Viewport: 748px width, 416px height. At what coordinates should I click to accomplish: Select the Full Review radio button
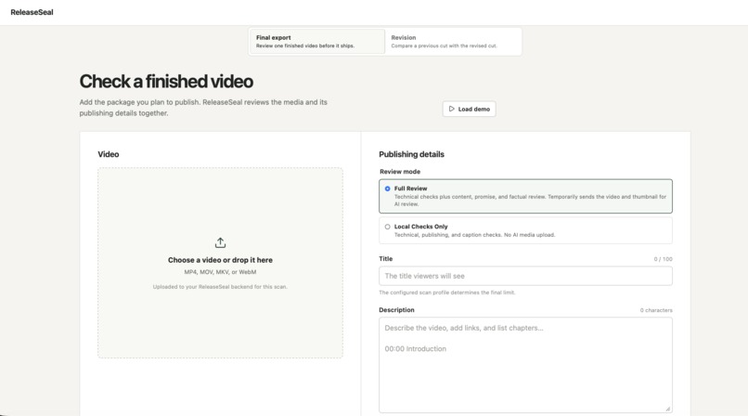click(387, 188)
